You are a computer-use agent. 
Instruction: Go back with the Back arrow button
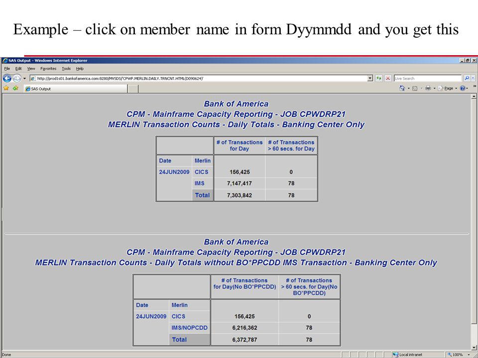[x=7, y=78]
